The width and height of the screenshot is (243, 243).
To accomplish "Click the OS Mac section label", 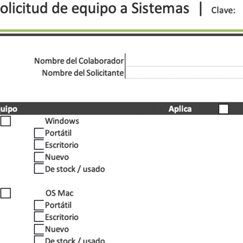I will pyautogui.click(x=59, y=193).
